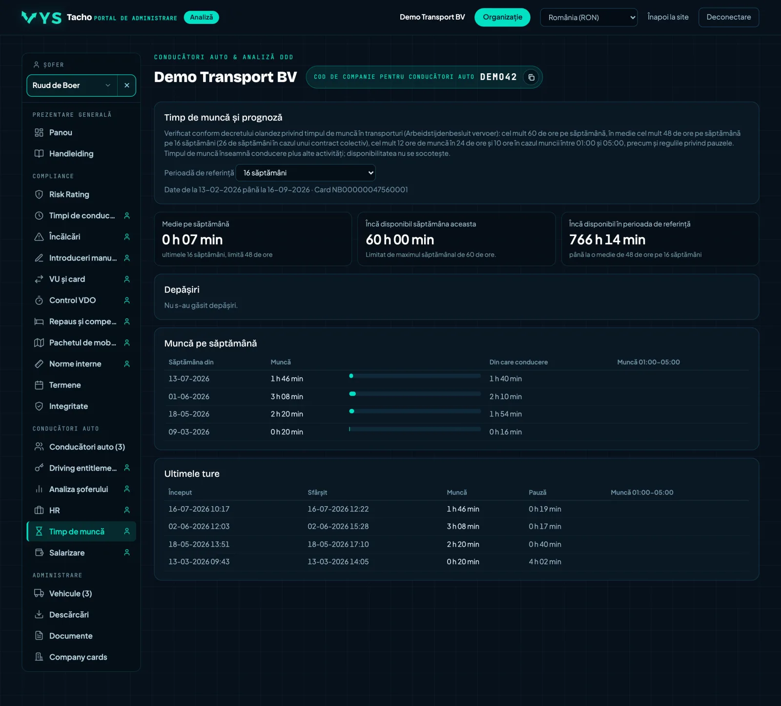Follow the Înapoi la site link
The image size is (781, 706).
pos(668,17)
